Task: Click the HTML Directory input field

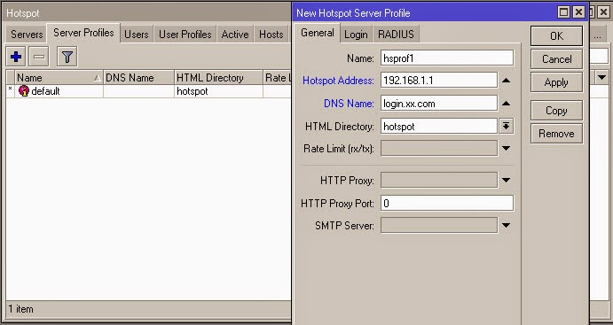Action: 439,126
